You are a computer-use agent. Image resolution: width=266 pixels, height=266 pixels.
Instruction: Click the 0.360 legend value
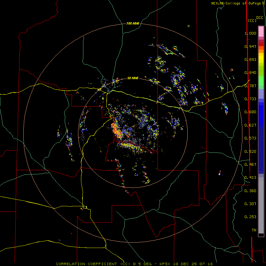tap(250, 191)
